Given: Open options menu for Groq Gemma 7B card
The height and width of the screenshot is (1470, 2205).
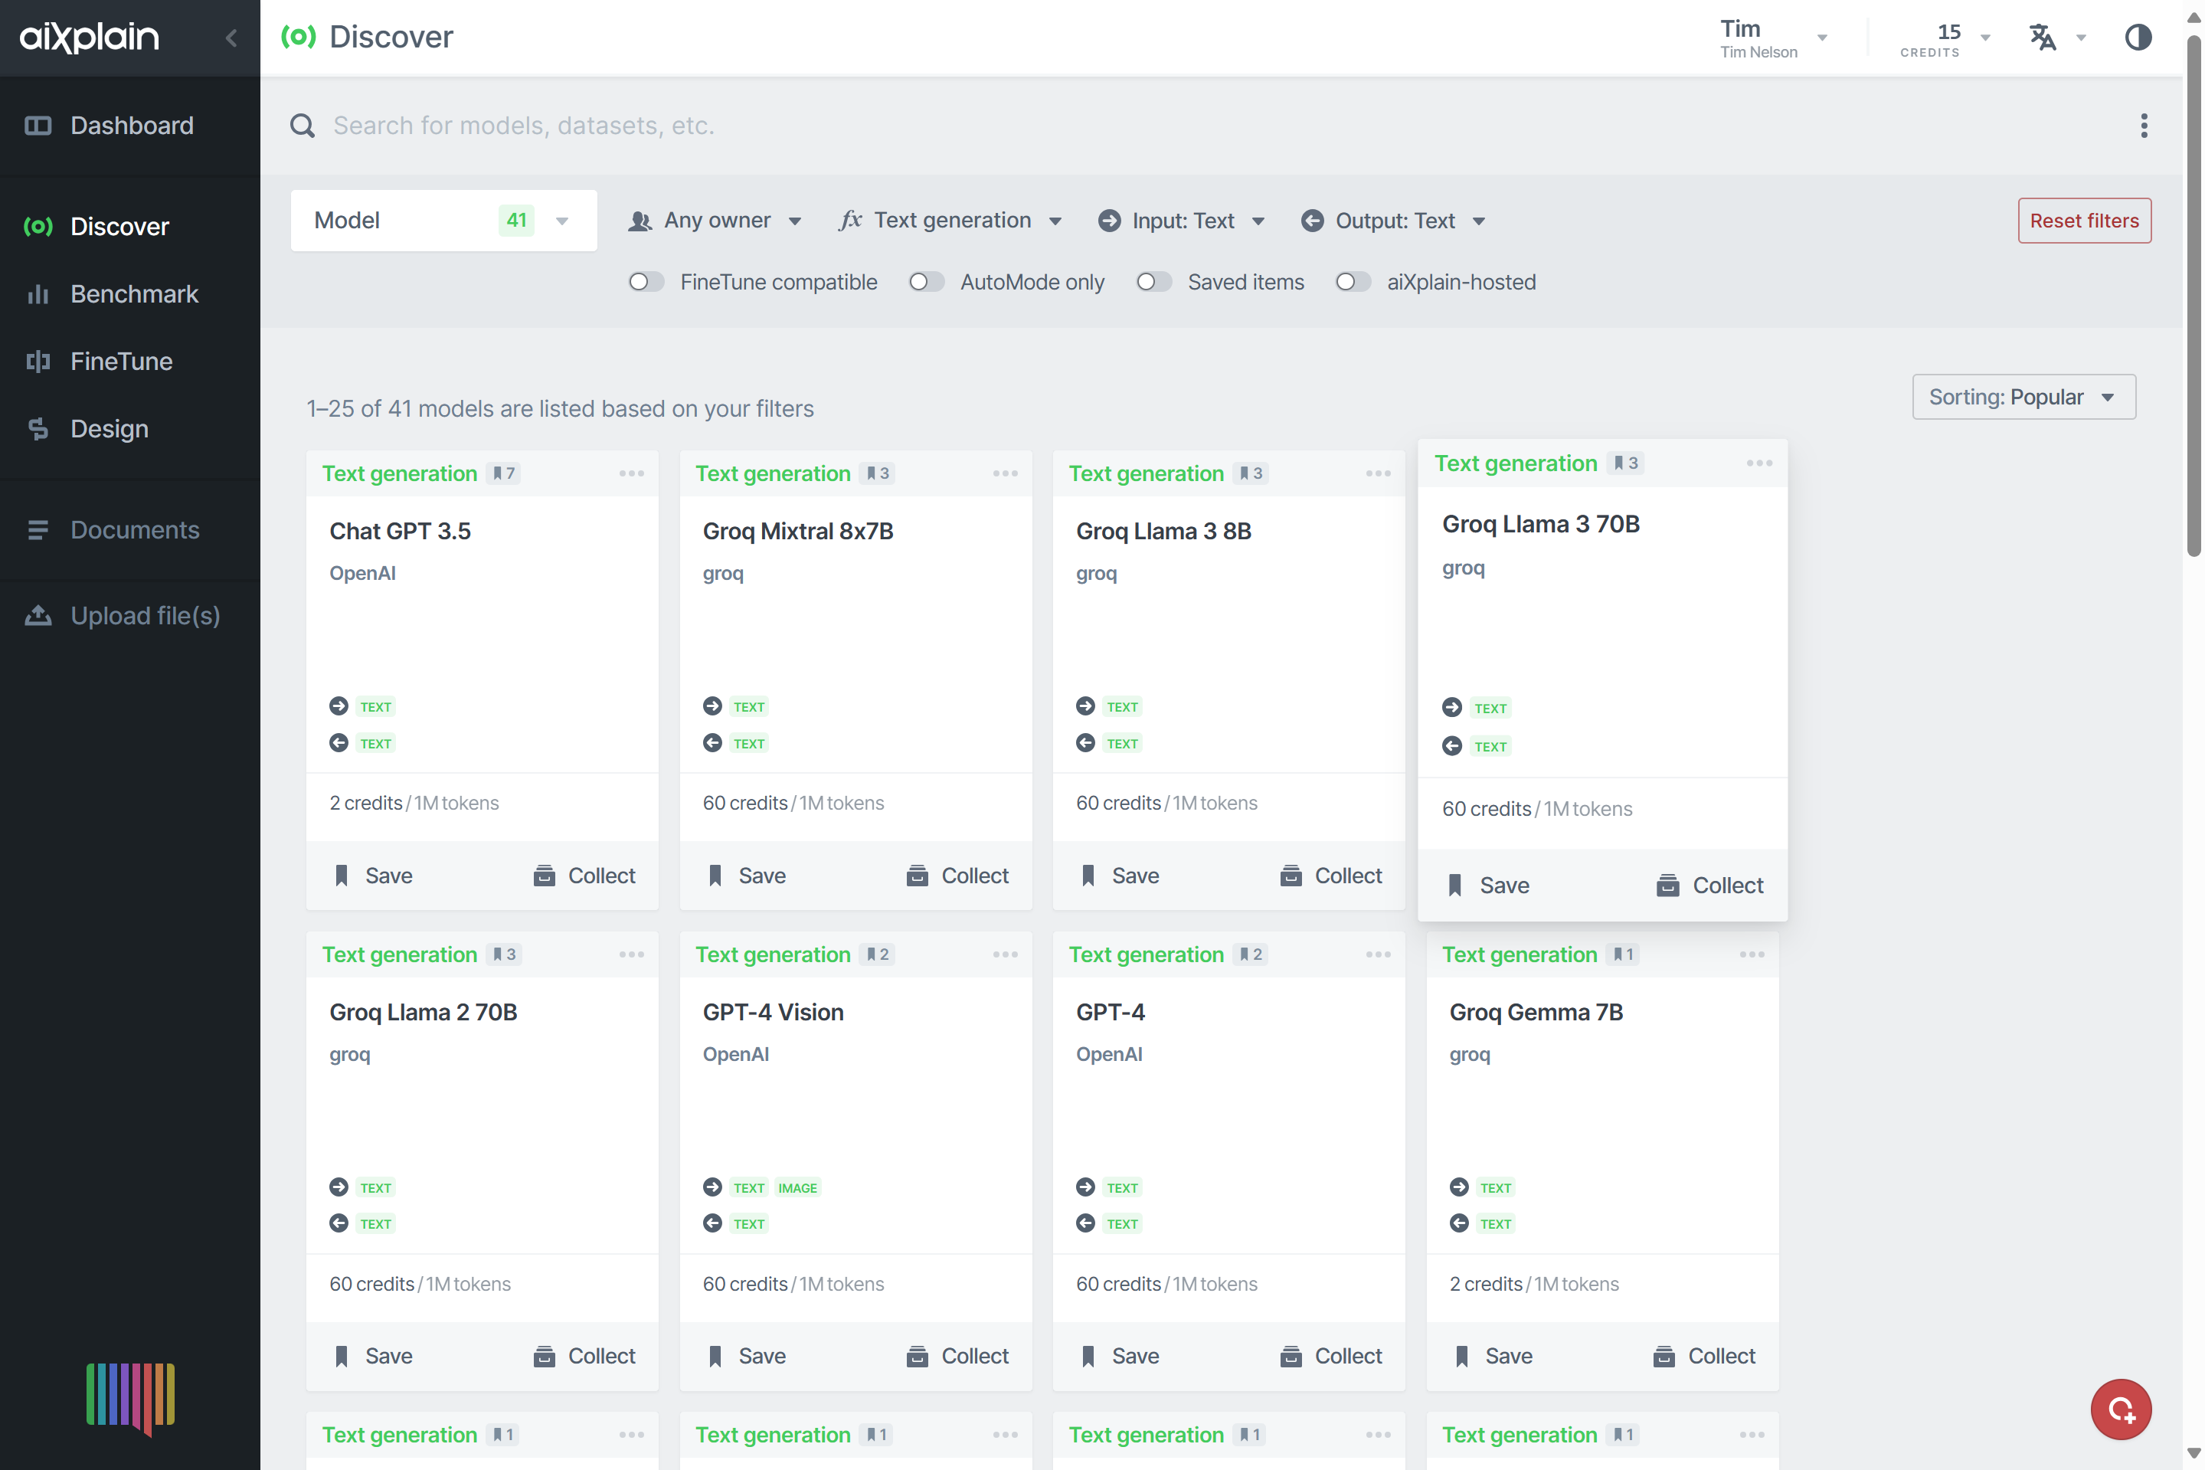Looking at the screenshot, I should (1752, 954).
